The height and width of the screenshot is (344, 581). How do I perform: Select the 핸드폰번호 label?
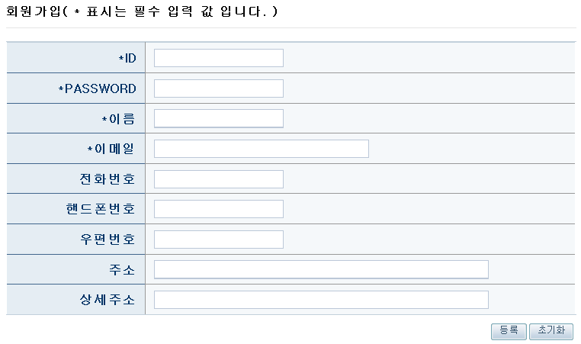101,209
